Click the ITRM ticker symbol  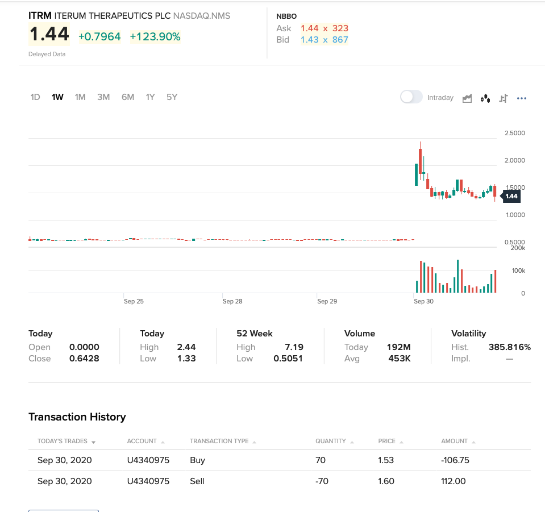coord(40,16)
